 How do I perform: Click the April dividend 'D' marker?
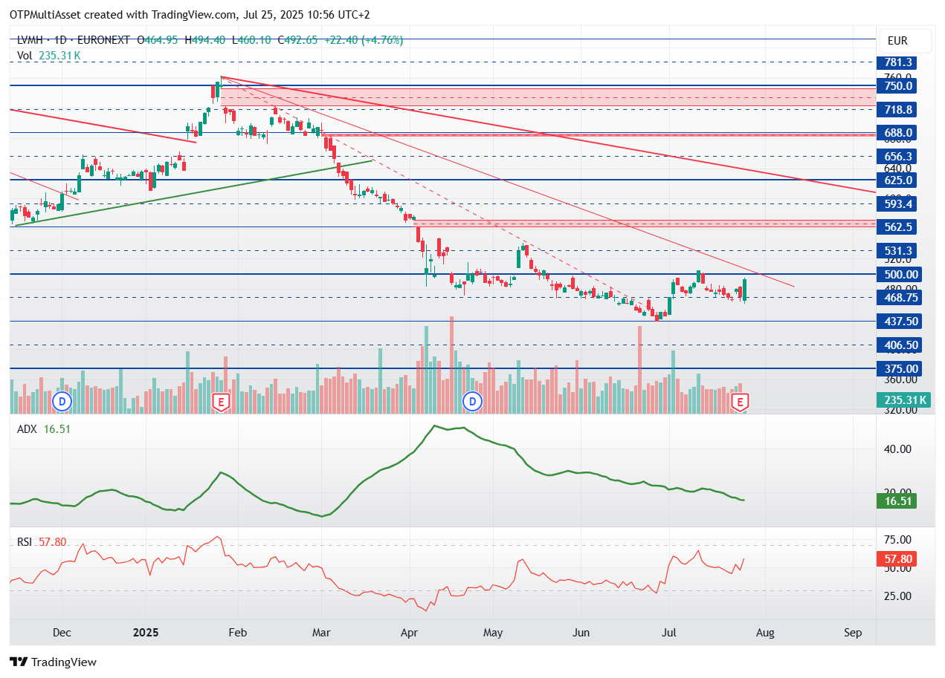point(472,402)
